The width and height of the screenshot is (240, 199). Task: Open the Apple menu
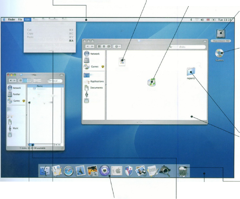pyautogui.click(x=4, y=20)
